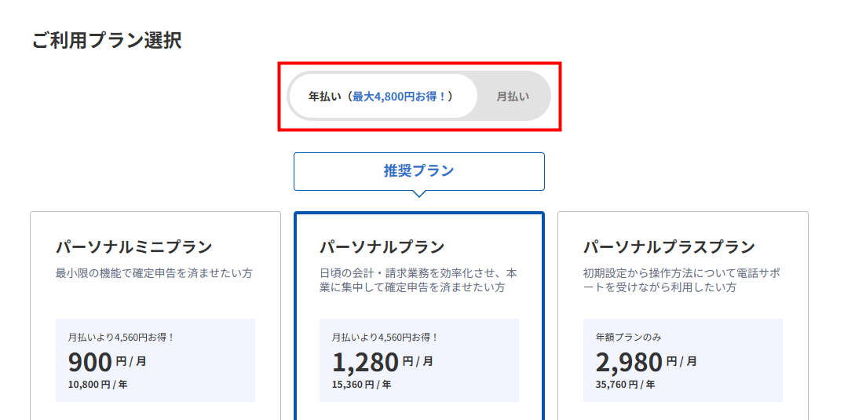Click the 35,760円/年 annual price text
Viewport: 844px width, 420px height.
[626, 385]
